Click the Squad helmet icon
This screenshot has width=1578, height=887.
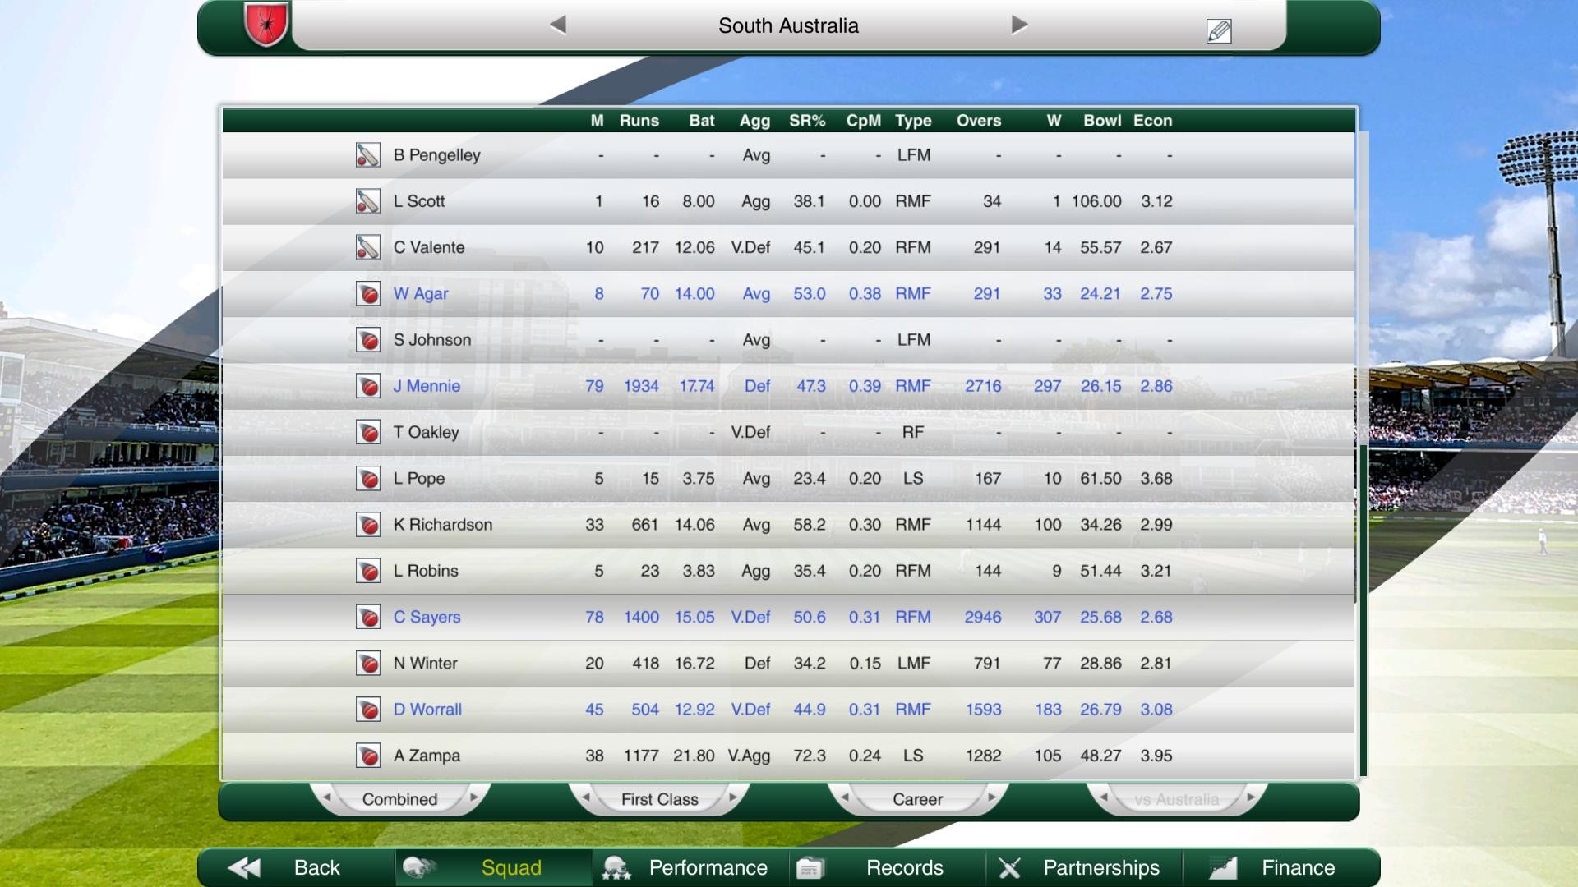[418, 867]
